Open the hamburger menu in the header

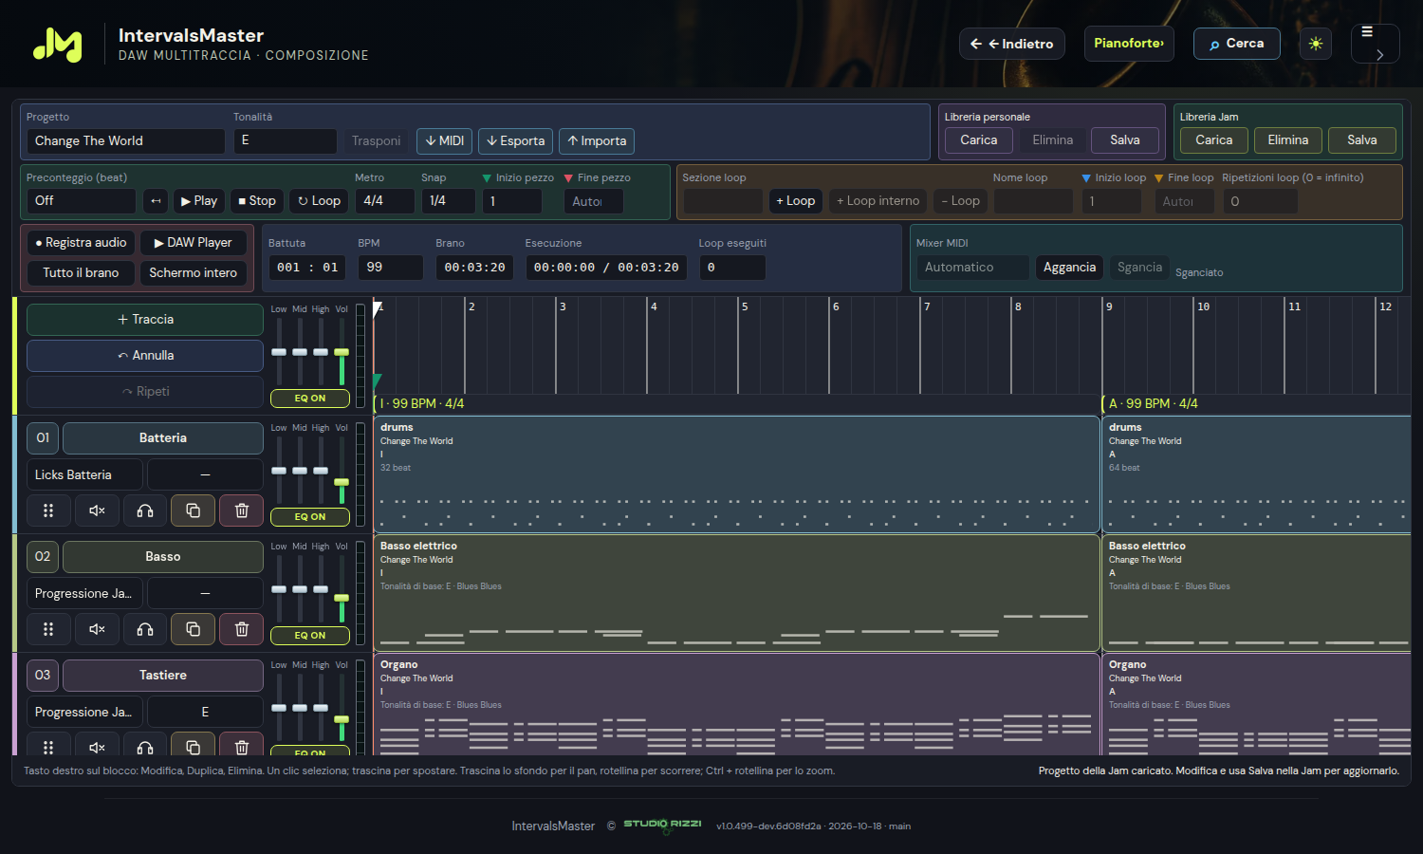tap(1375, 44)
